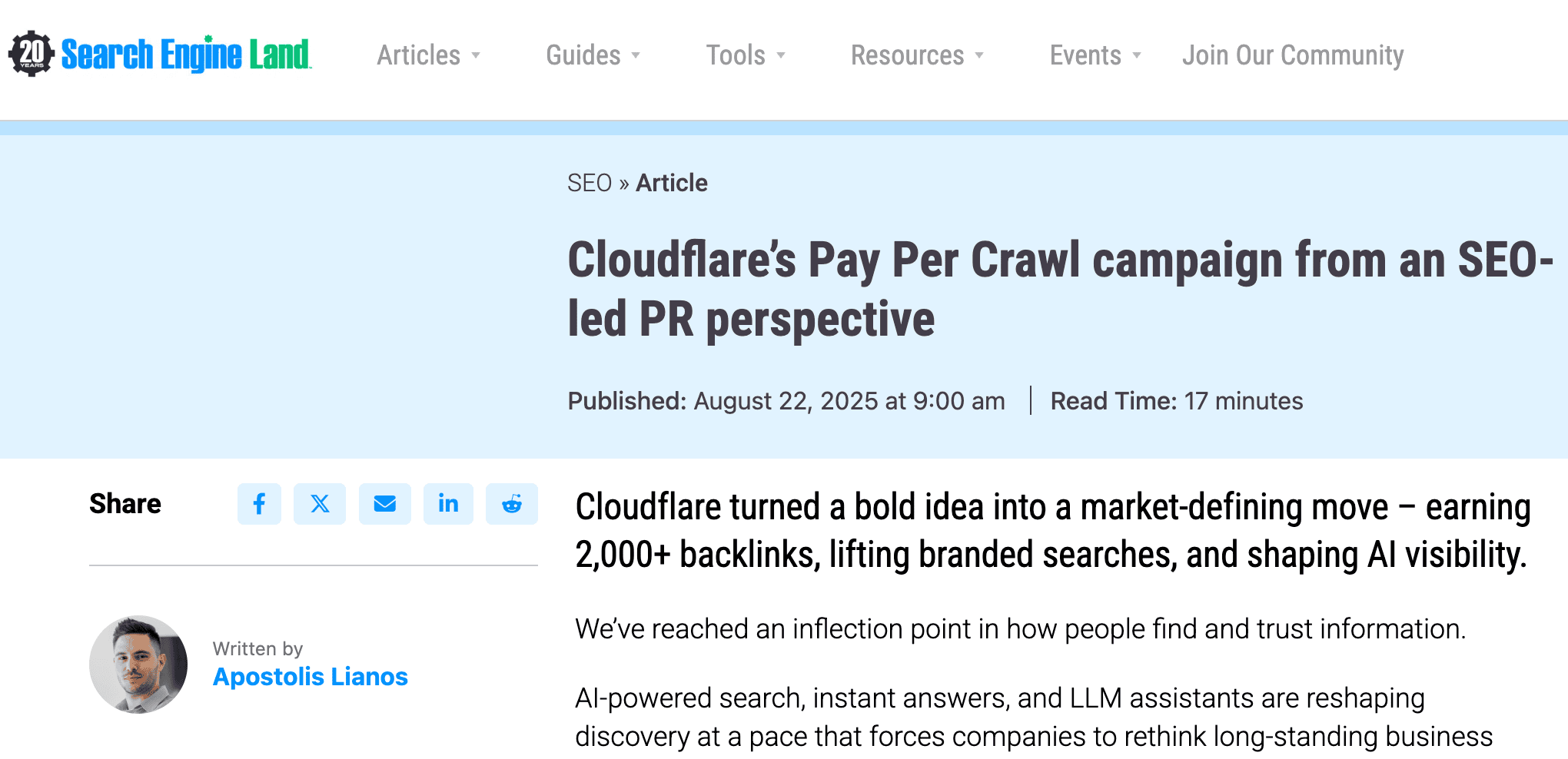Open author Apostolis Lianos profile
Viewport: 1568px width, 759px height.
[x=310, y=676]
